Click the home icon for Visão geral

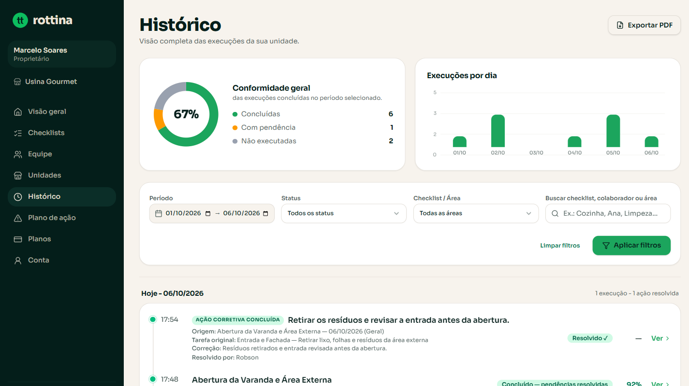click(x=18, y=112)
